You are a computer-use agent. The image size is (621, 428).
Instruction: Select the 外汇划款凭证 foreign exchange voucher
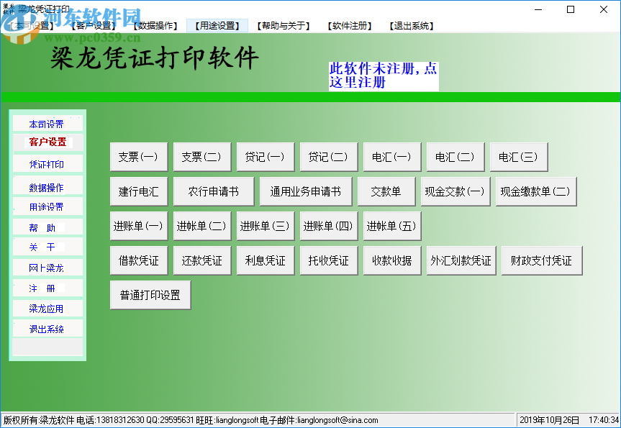click(x=461, y=260)
